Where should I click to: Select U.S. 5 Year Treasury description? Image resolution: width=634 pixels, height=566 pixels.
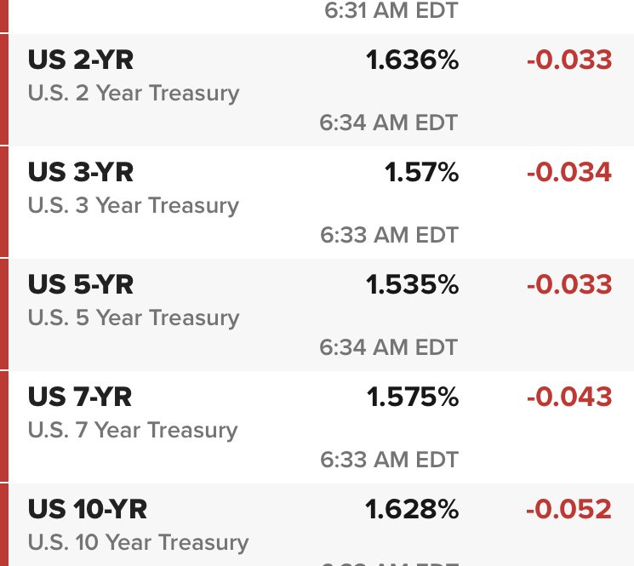(134, 317)
